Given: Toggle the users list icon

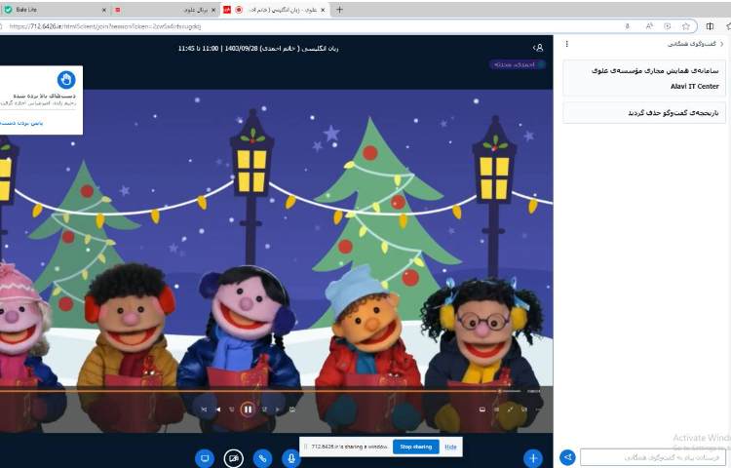Looking at the screenshot, I should (x=538, y=47).
